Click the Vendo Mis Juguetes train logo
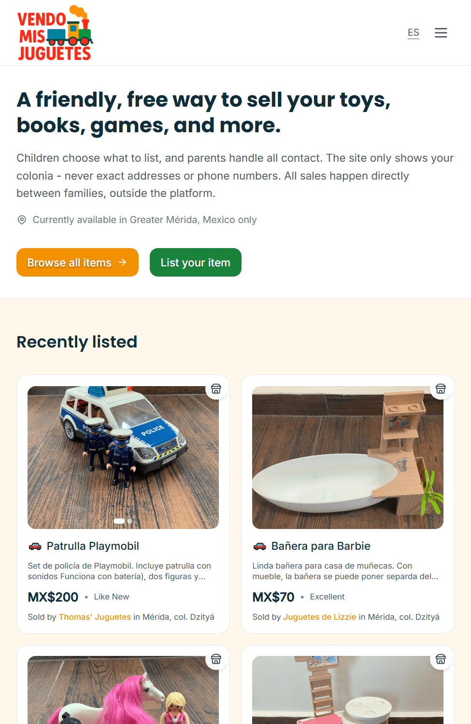The width and height of the screenshot is (471, 724). pos(55,33)
